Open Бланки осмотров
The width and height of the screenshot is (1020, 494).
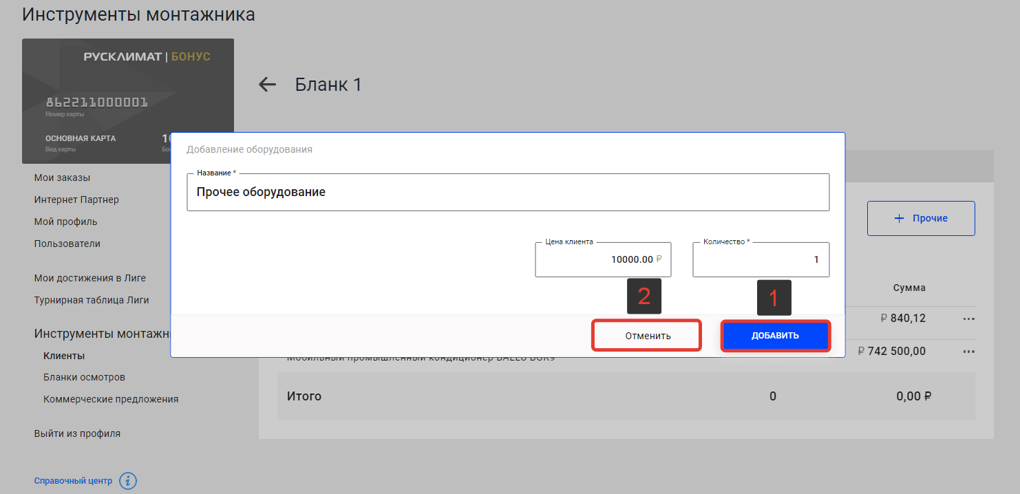[x=84, y=377]
